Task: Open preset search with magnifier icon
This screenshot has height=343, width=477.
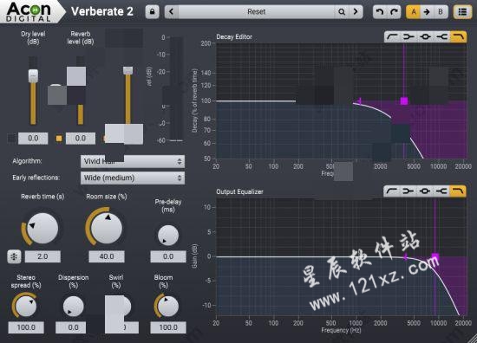Action: coord(342,12)
